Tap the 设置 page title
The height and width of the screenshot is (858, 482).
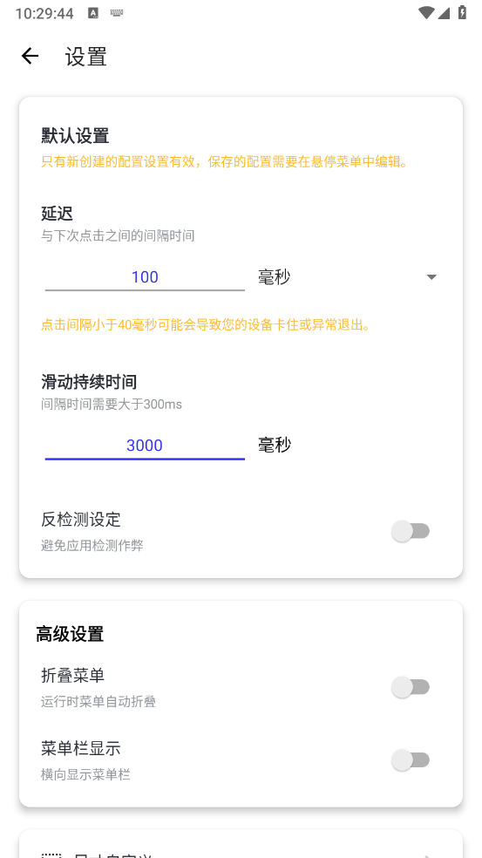86,57
